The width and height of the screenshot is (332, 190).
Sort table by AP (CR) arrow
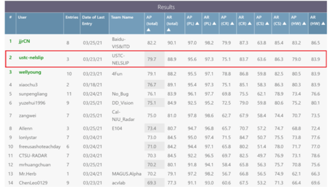(232, 24)
